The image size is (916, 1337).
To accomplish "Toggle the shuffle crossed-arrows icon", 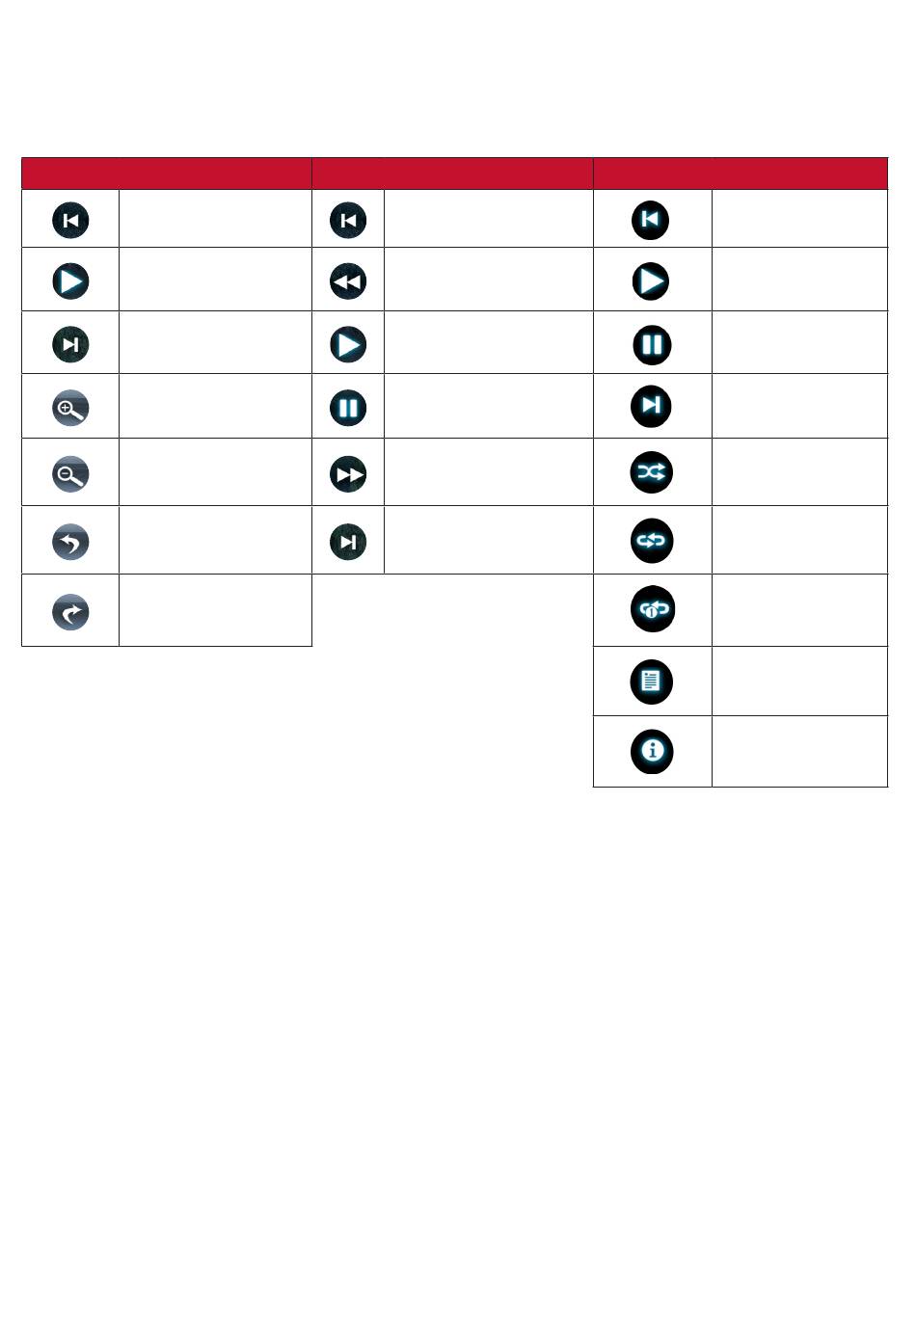I will (x=652, y=472).
